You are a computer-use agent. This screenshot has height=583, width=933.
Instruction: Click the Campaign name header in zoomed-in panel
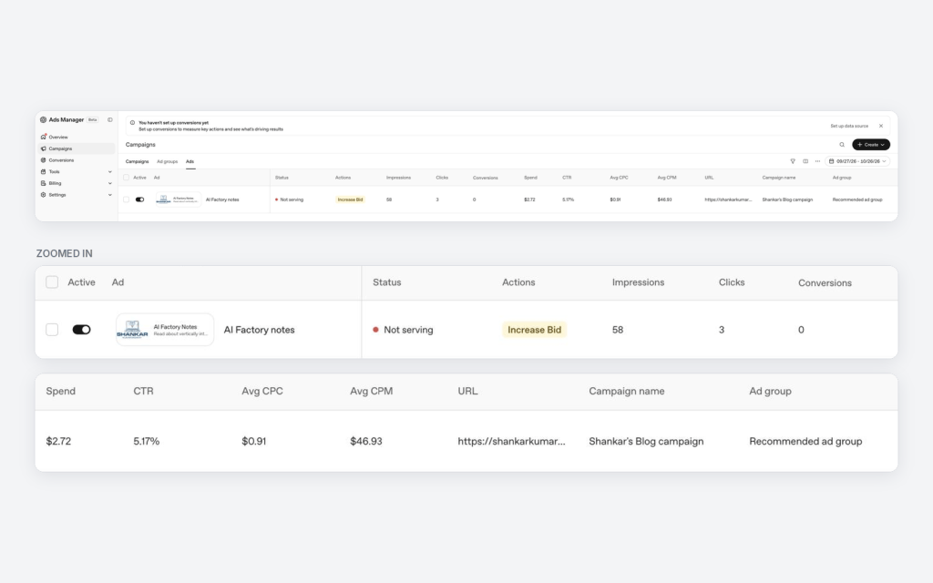(x=627, y=391)
